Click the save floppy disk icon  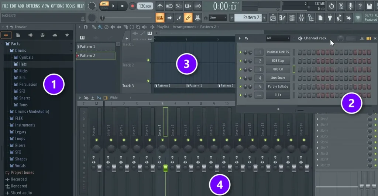click(x=369, y=6)
